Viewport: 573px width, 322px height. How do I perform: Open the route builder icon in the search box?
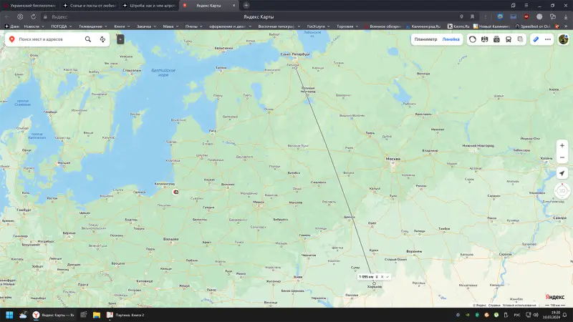tap(103, 39)
